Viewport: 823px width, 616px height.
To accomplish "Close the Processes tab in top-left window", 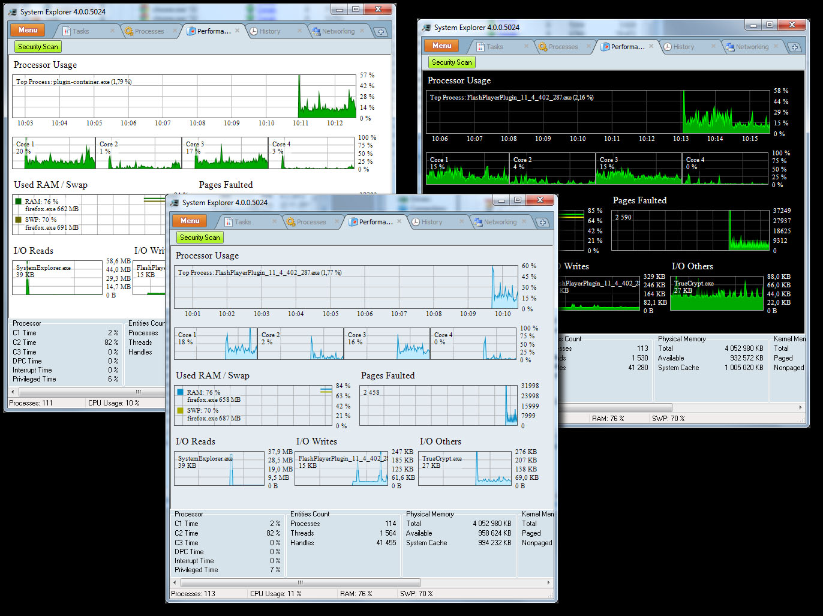I will 175,31.
